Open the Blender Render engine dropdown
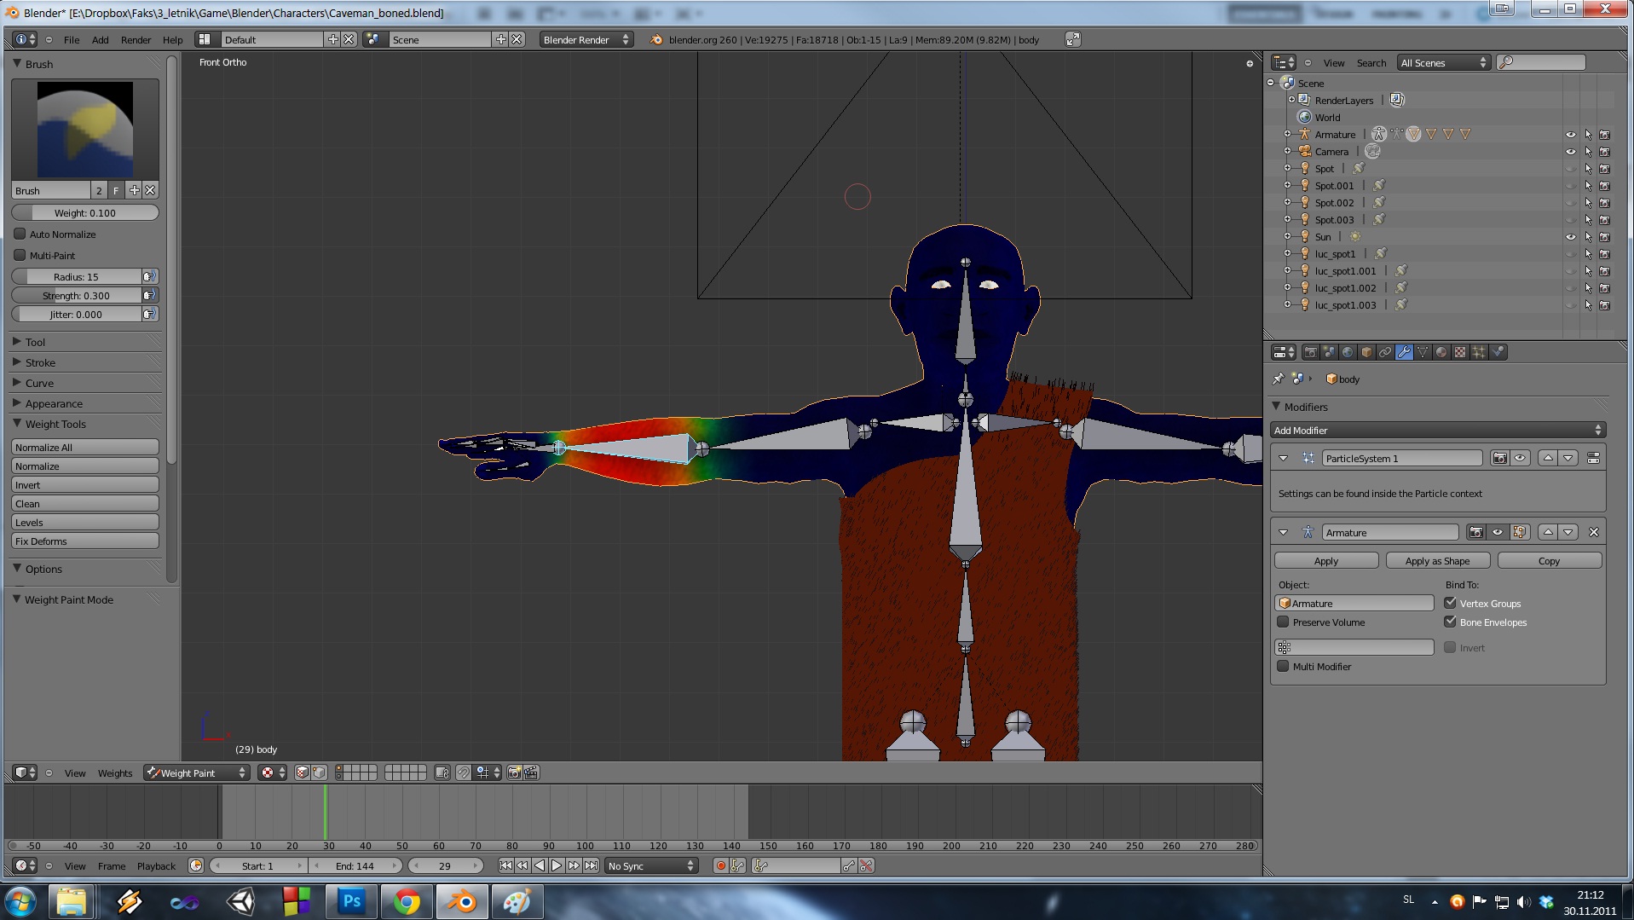This screenshot has height=920, width=1634. pyautogui.click(x=586, y=39)
